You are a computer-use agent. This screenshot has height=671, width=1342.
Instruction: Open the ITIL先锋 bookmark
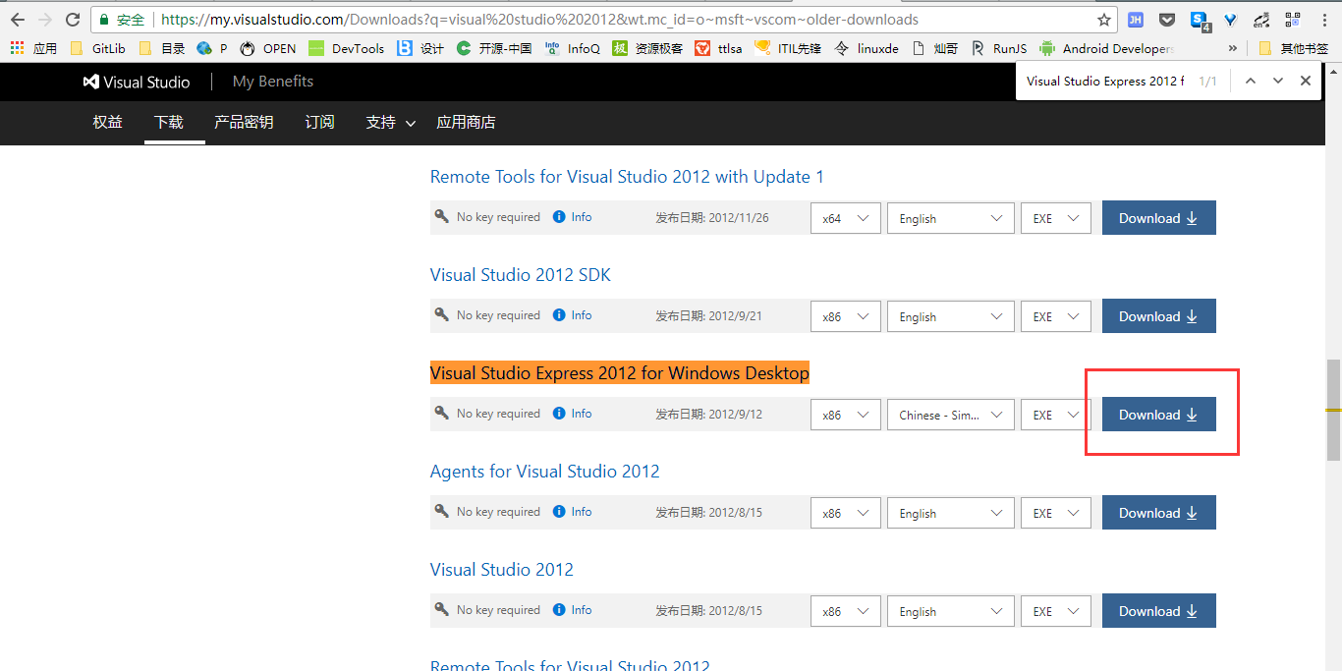788,48
